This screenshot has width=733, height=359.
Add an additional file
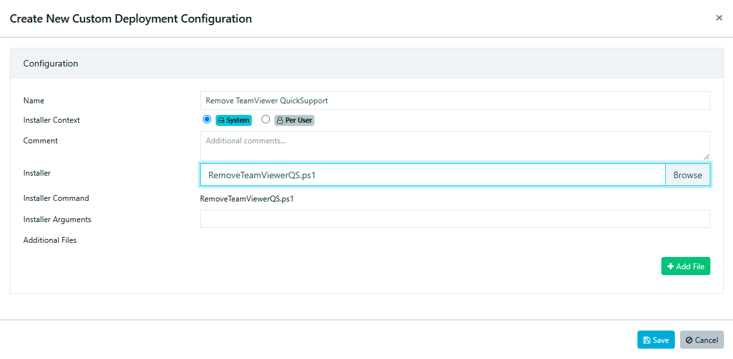pyautogui.click(x=686, y=266)
